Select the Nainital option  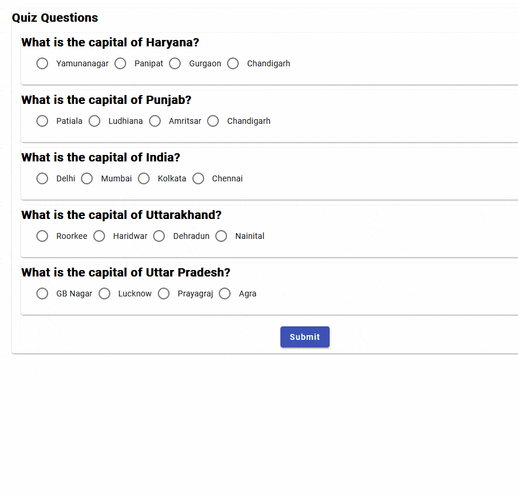221,236
